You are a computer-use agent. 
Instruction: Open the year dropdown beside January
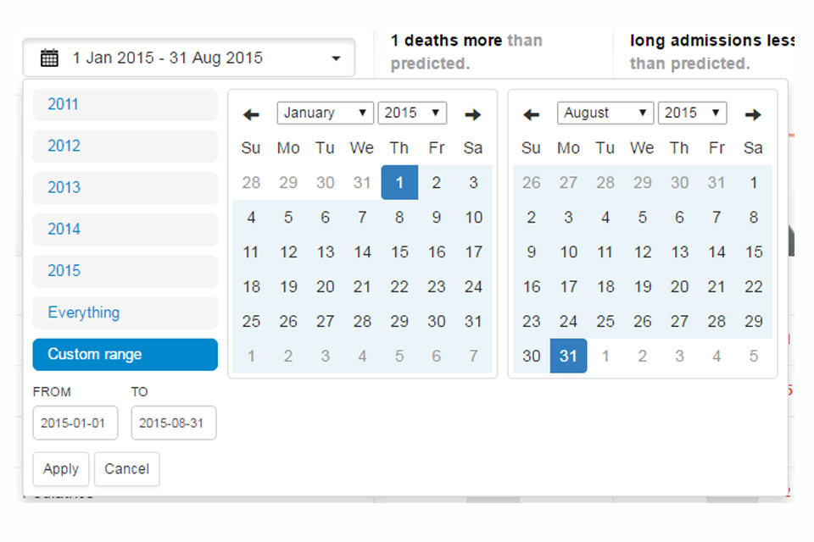click(x=412, y=113)
